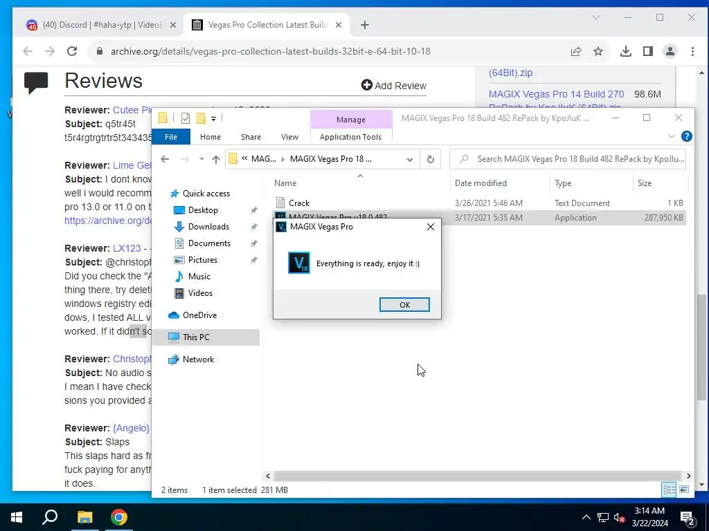Open reviewer {Angelo} profile link
The width and height of the screenshot is (709, 531).
click(131, 428)
